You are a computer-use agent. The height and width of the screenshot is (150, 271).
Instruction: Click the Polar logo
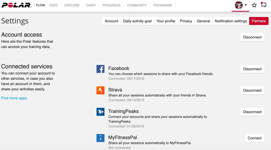[x=16, y=5]
